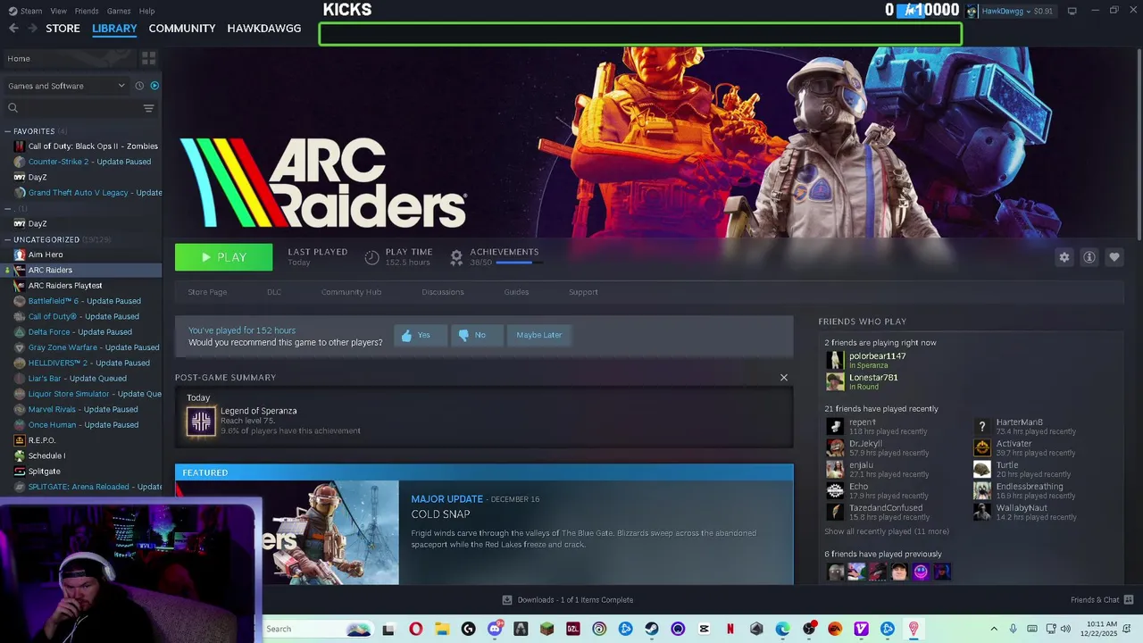The image size is (1143, 643).
Task: Dismiss the Post-Game Summary with X
Action: pos(784,378)
